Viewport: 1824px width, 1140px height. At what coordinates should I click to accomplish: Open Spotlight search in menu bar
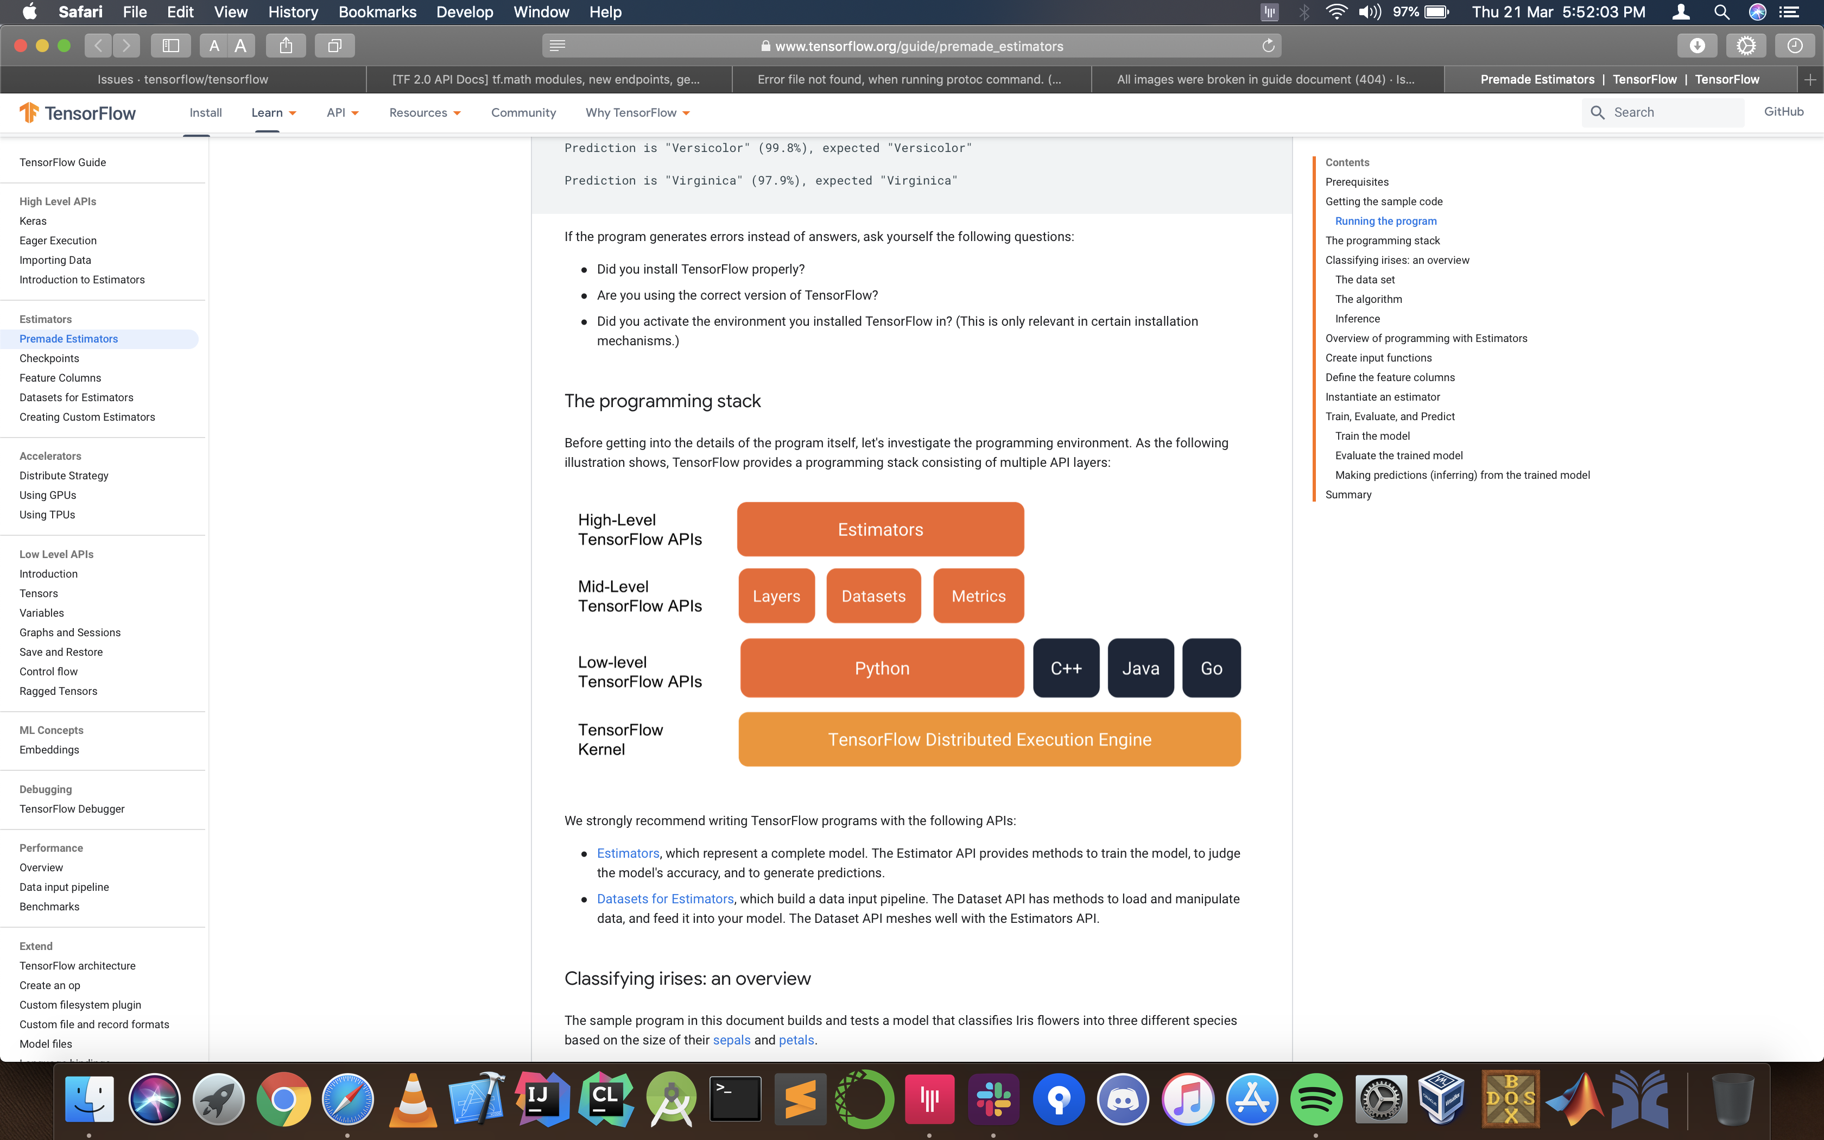point(1721,12)
